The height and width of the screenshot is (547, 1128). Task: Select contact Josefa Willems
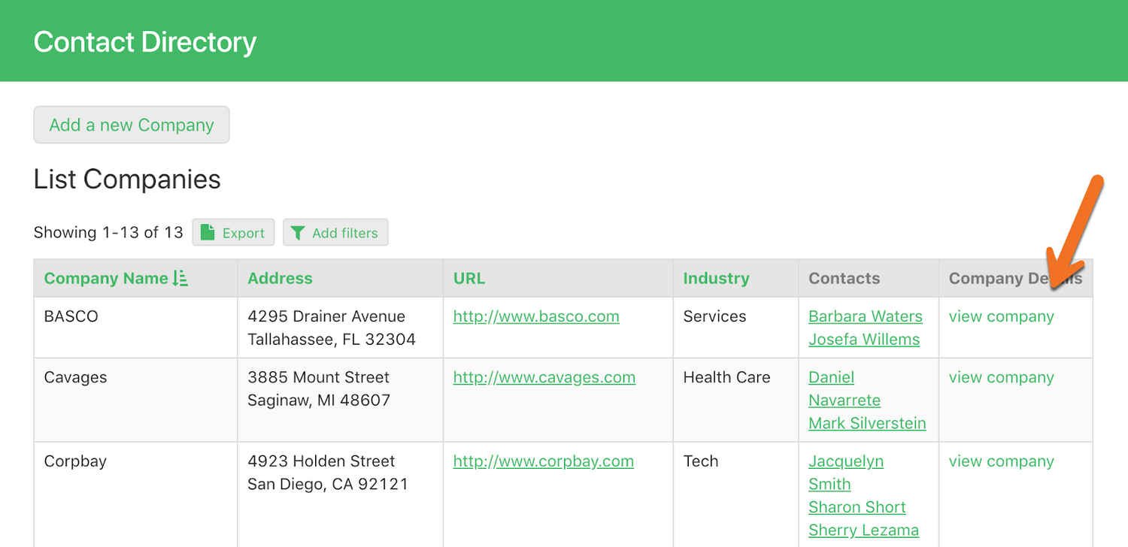point(863,340)
